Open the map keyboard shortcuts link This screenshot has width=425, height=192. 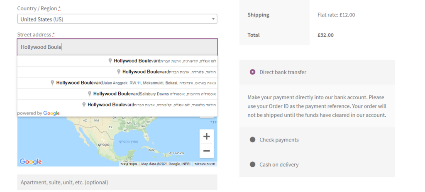coord(129,164)
